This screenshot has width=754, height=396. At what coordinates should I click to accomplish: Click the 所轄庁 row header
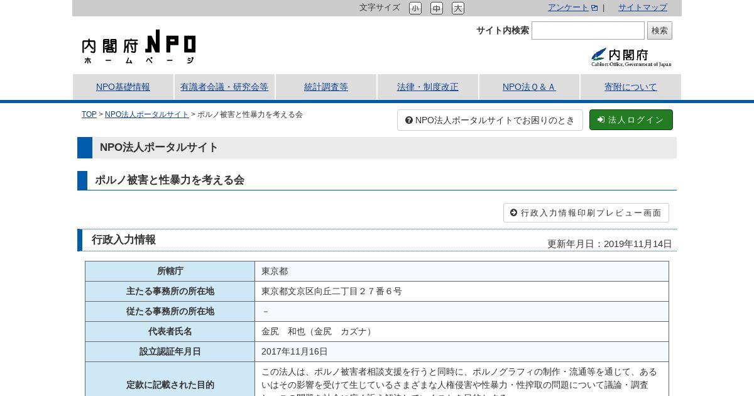coord(170,272)
